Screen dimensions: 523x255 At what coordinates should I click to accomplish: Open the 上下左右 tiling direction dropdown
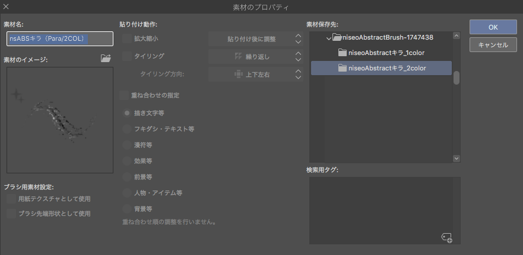click(x=256, y=75)
